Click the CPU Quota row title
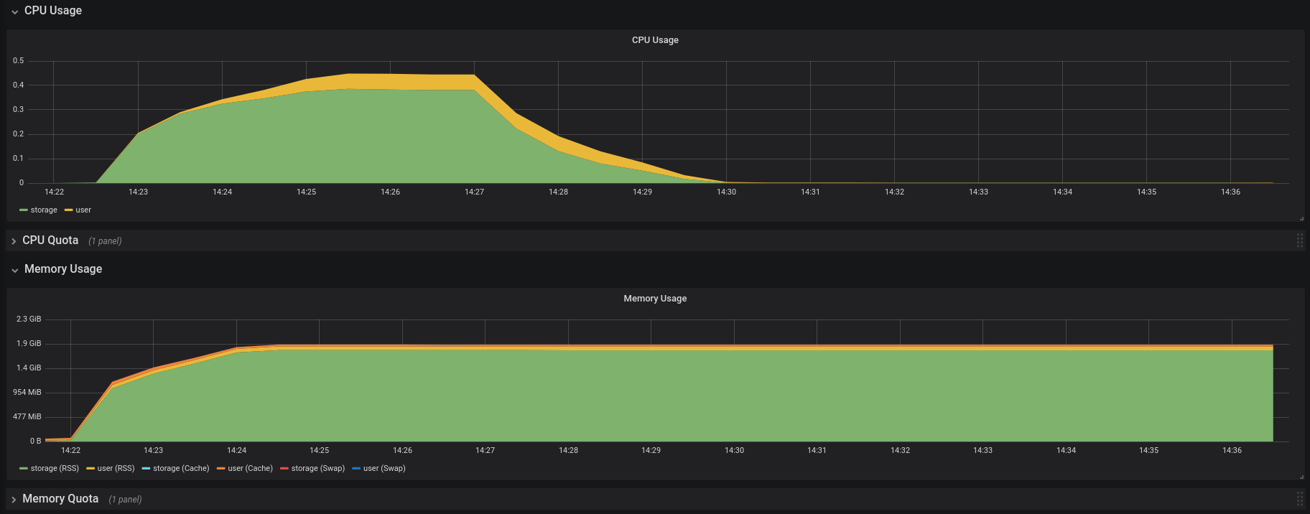Screen dimensions: 1310x514 (x=50, y=240)
